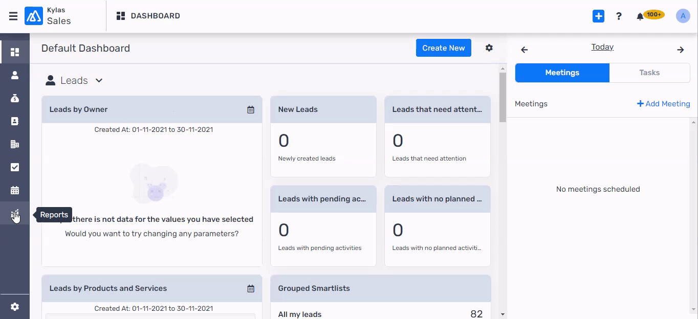Click the Leads with no planned activities card title
The width and height of the screenshot is (698, 319).
point(437,199)
